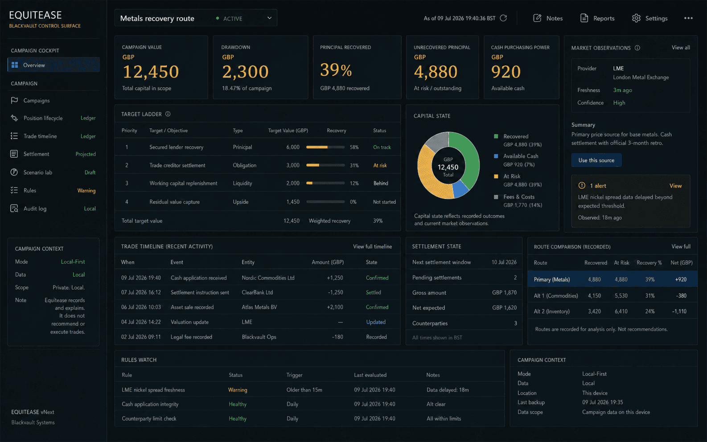Click the Position lifecycle icon
Screen dimensions: 707x442
click(14, 118)
